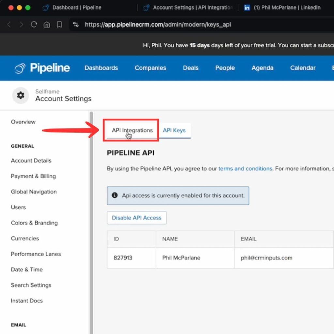Open Users settings in sidebar
Image resolution: width=334 pixels, height=334 pixels.
[18, 207]
